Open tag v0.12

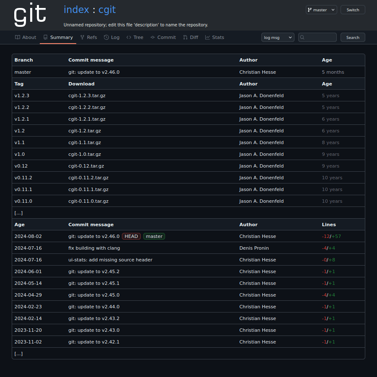coord(21,166)
